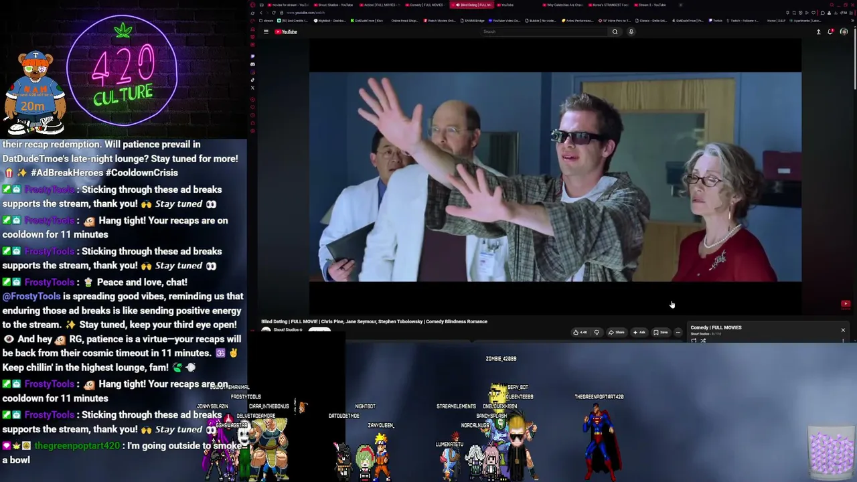This screenshot has height=482, width=857.
Task: Reload the page with the refresh icon
Action: point(273,13)
